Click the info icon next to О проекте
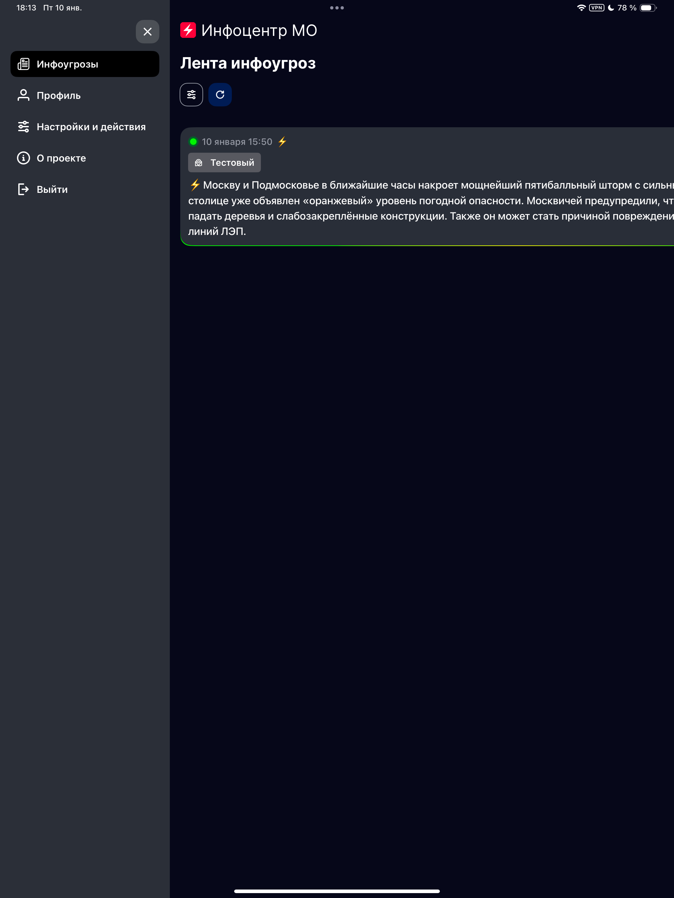 point(24,158)
